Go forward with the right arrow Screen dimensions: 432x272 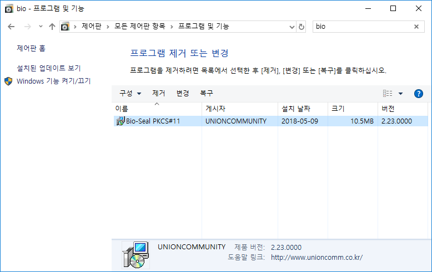28,27
